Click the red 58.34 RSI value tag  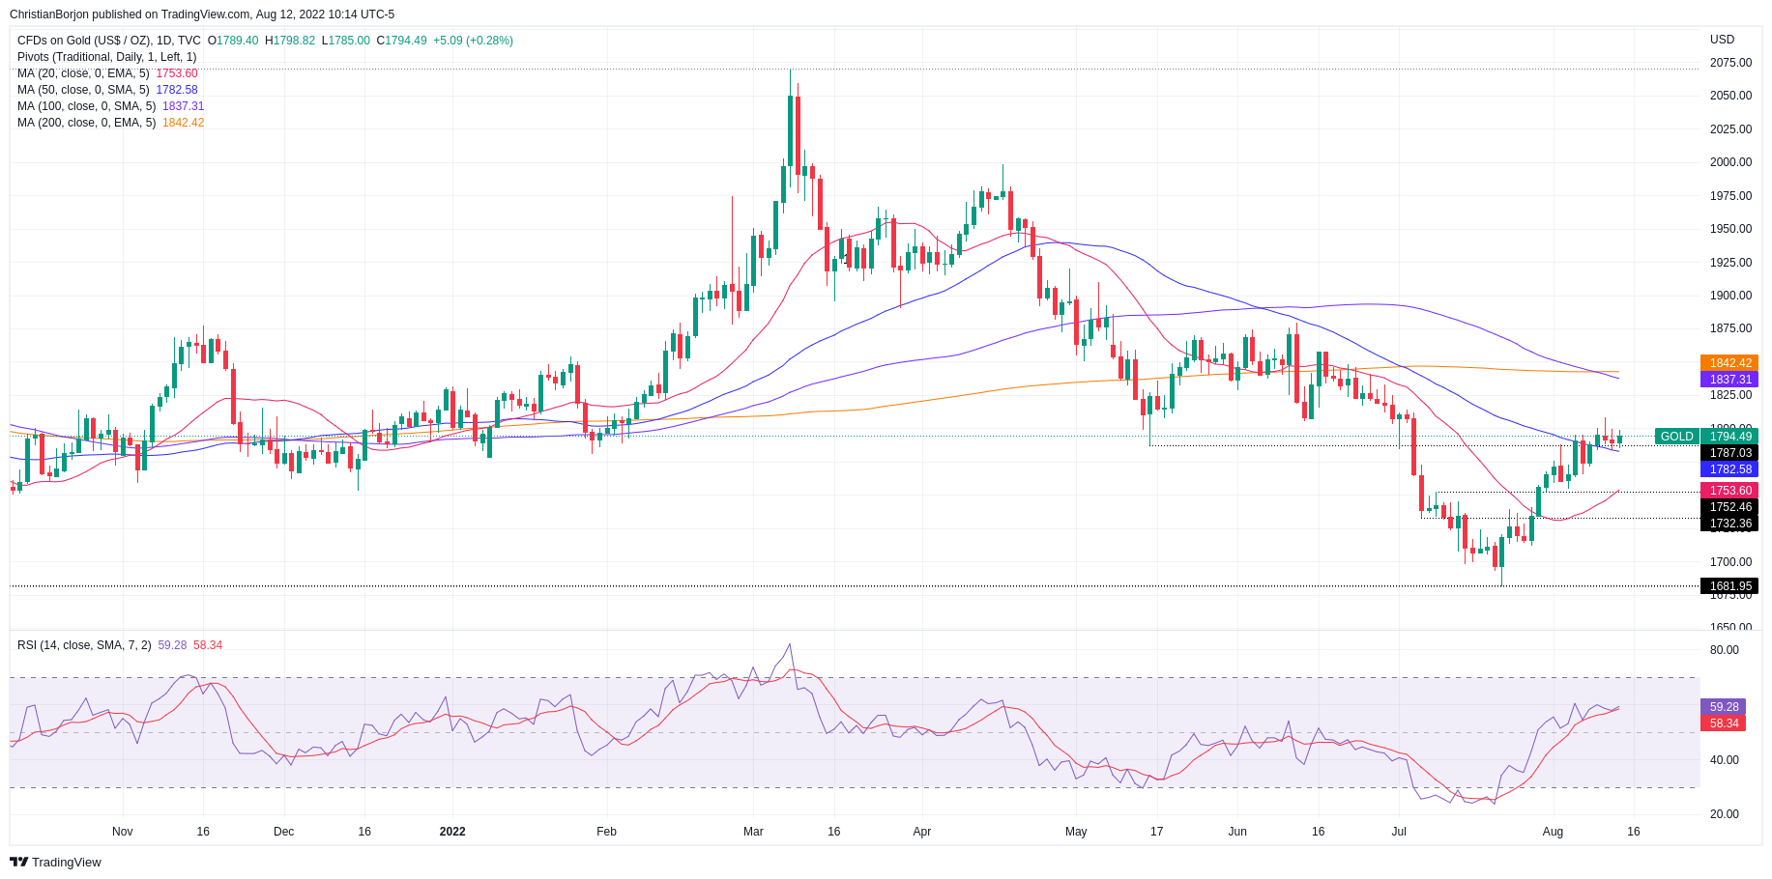coord(1725,723)
